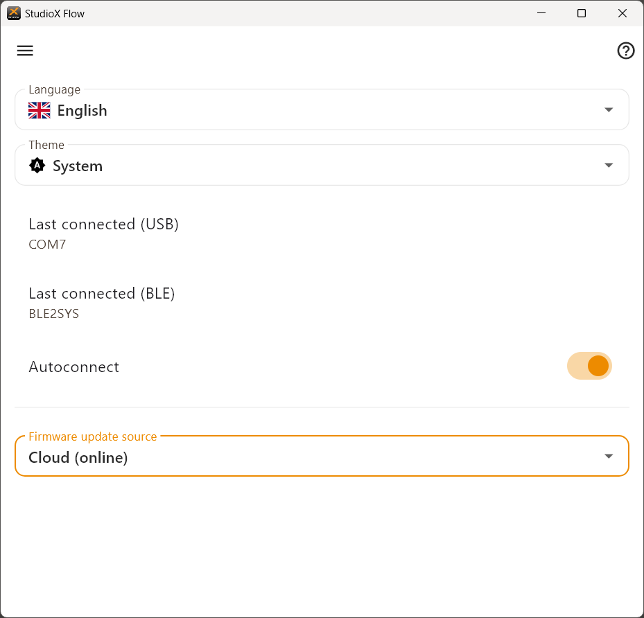
Task: Click the English language value
Action: coord(82,111)
